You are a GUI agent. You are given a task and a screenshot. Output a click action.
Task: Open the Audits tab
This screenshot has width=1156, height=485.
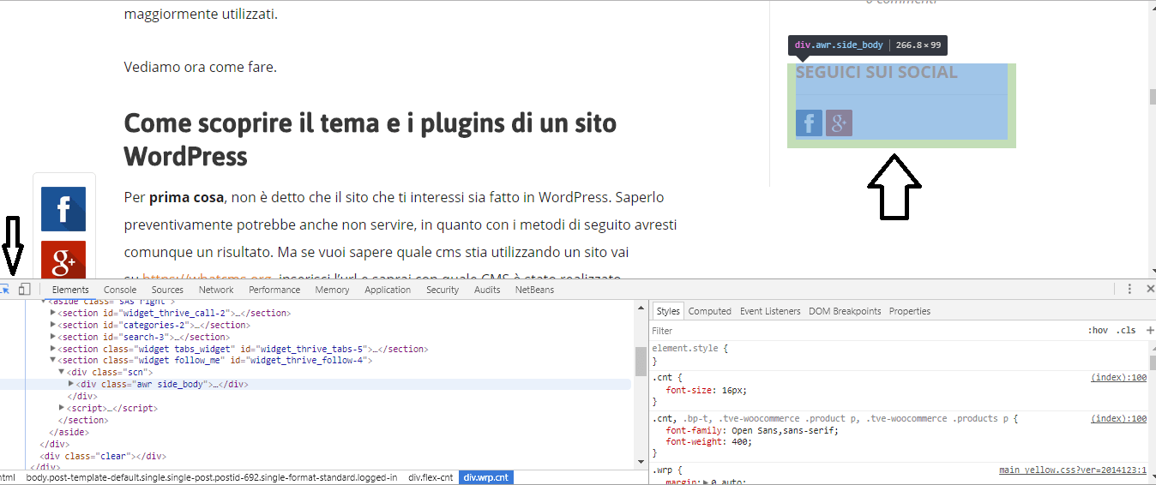tap(487, 290)
